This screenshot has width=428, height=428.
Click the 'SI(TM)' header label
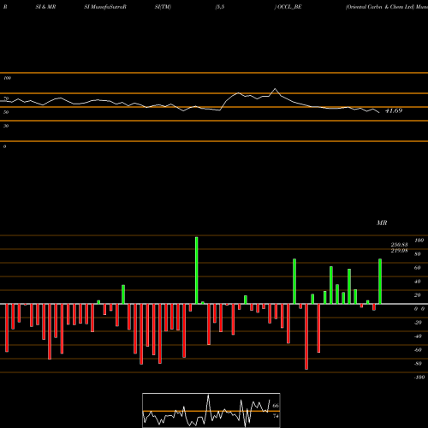163,7
